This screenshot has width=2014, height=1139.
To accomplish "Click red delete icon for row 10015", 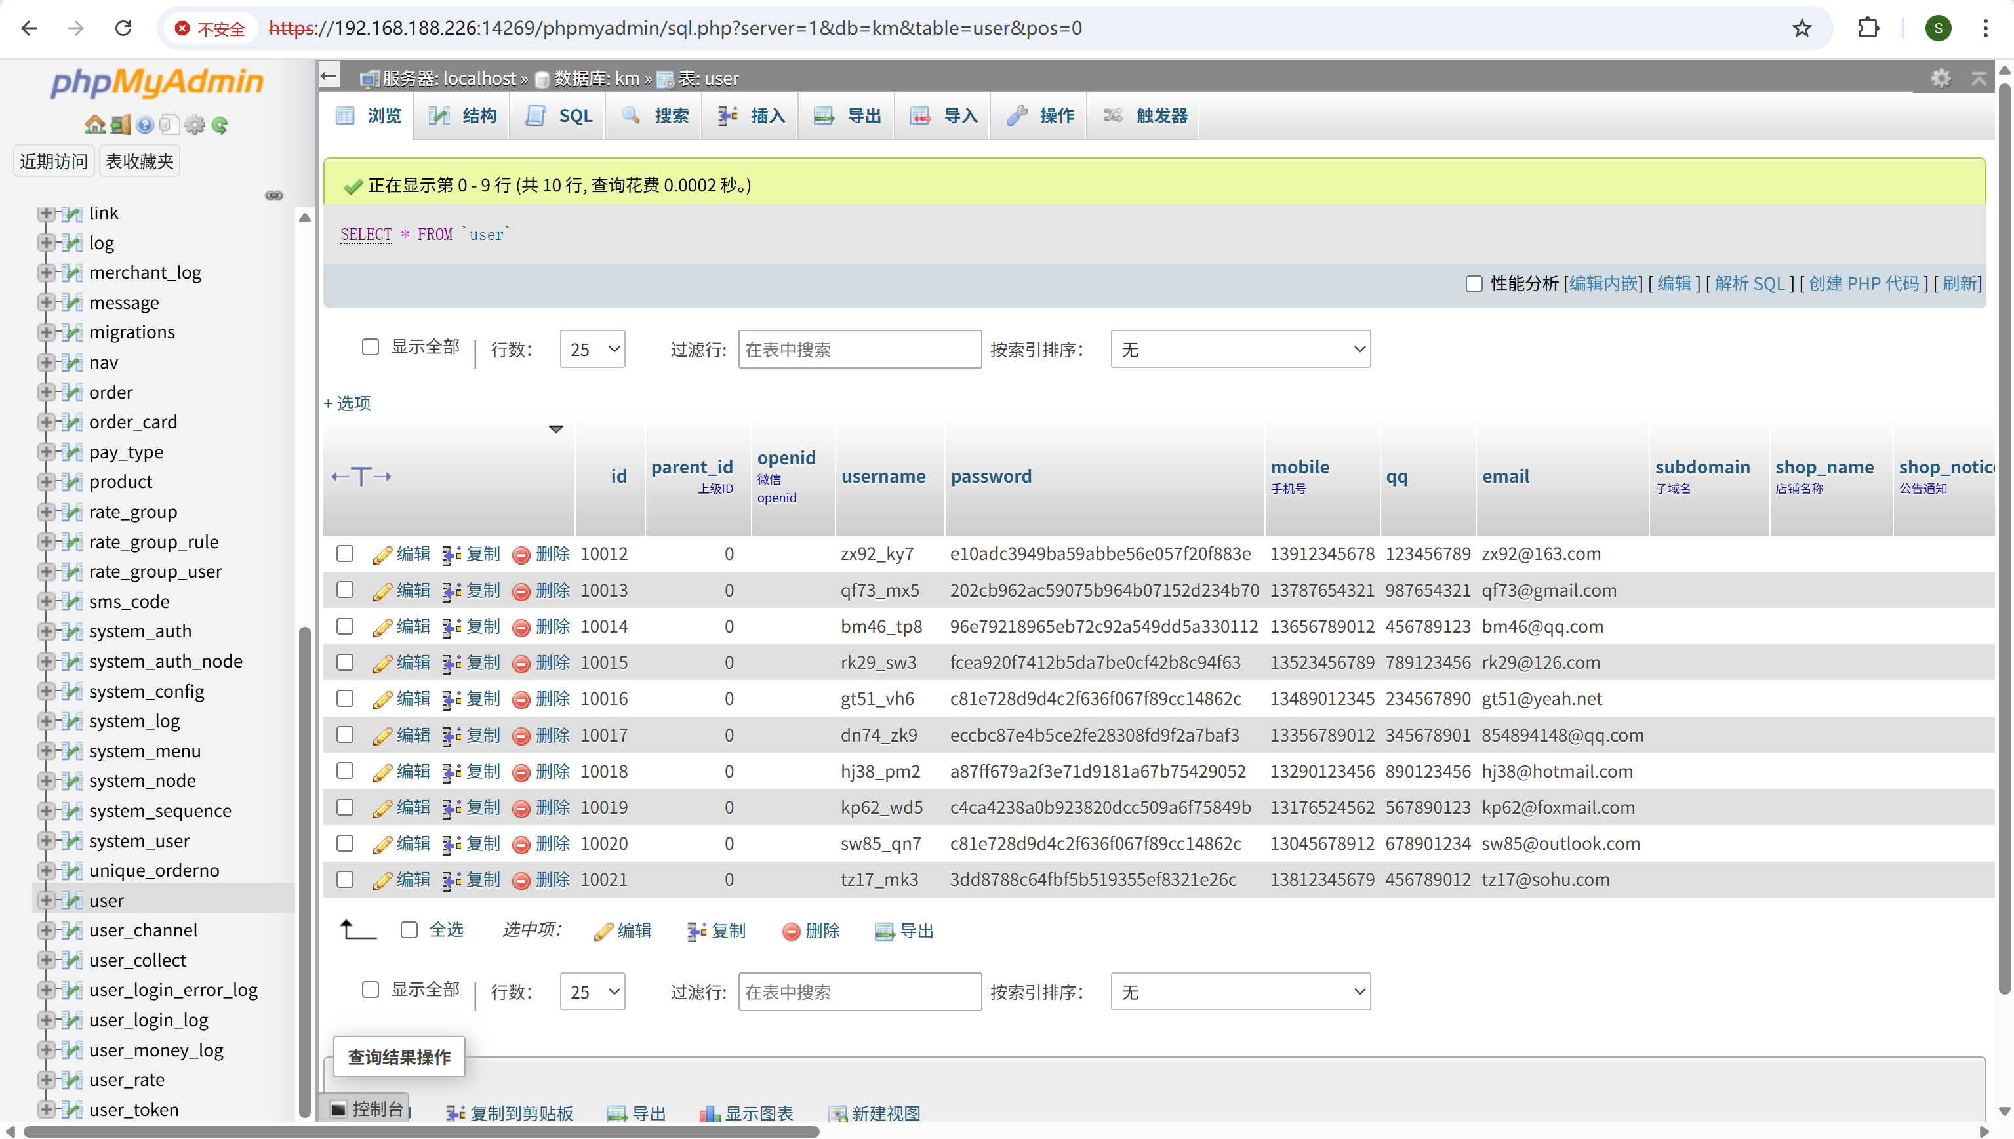I will [x=521, y=664].
